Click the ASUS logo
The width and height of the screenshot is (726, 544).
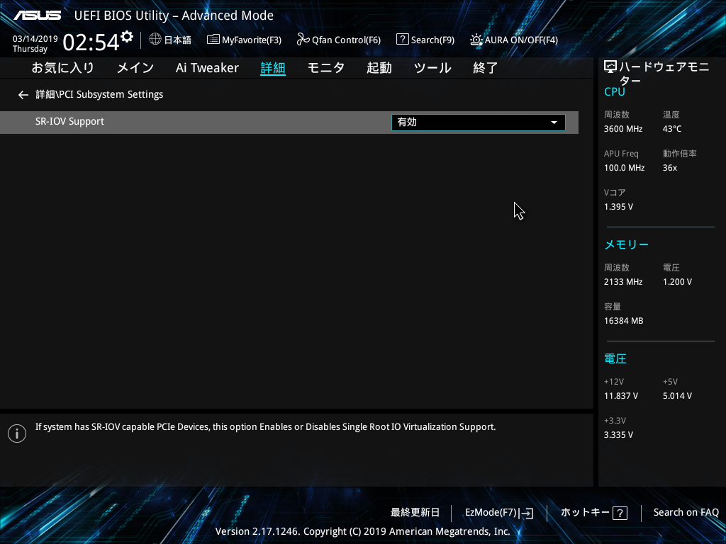(x=37, y=16)
